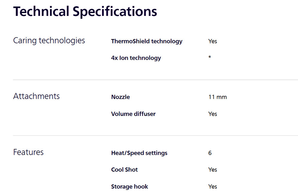Click the Yes value for Cool Shot

click(x=213, y=170)
